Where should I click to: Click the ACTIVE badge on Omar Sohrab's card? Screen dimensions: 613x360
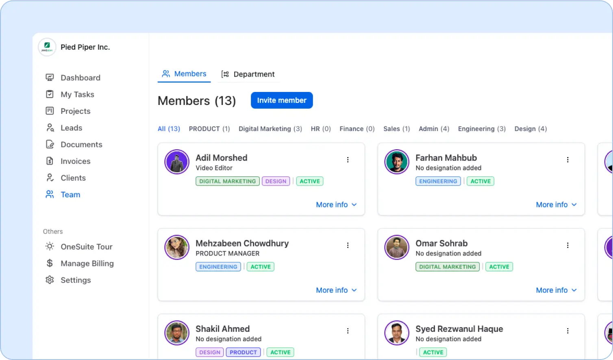[x=499, y=266]
